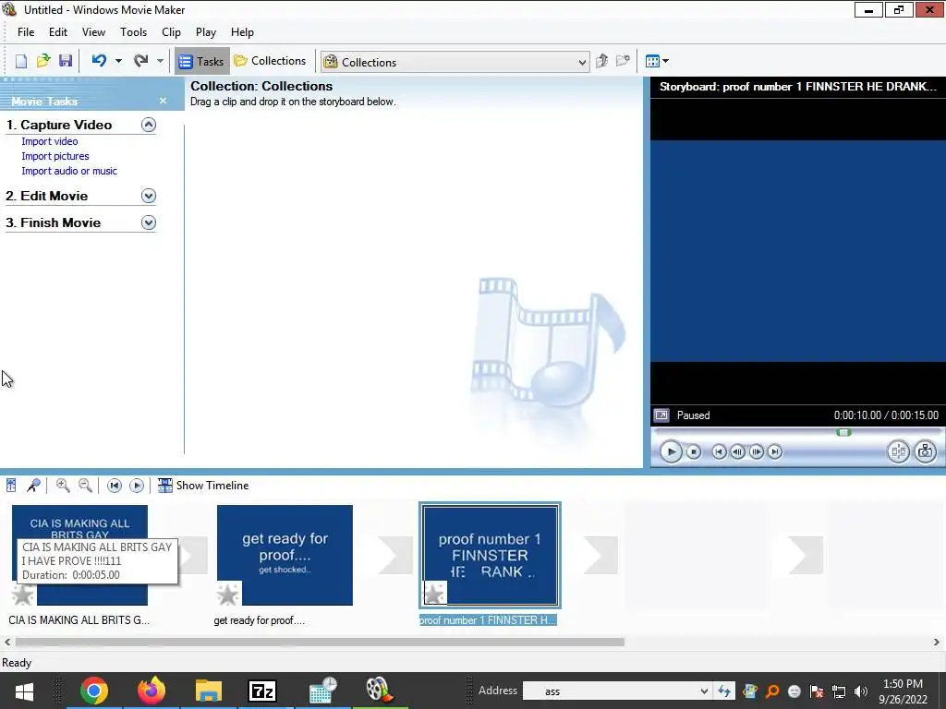Viewport: 946px width, 709px height.
Task: Click Narrate Timeline microphone icon
Action: (34, 486)
